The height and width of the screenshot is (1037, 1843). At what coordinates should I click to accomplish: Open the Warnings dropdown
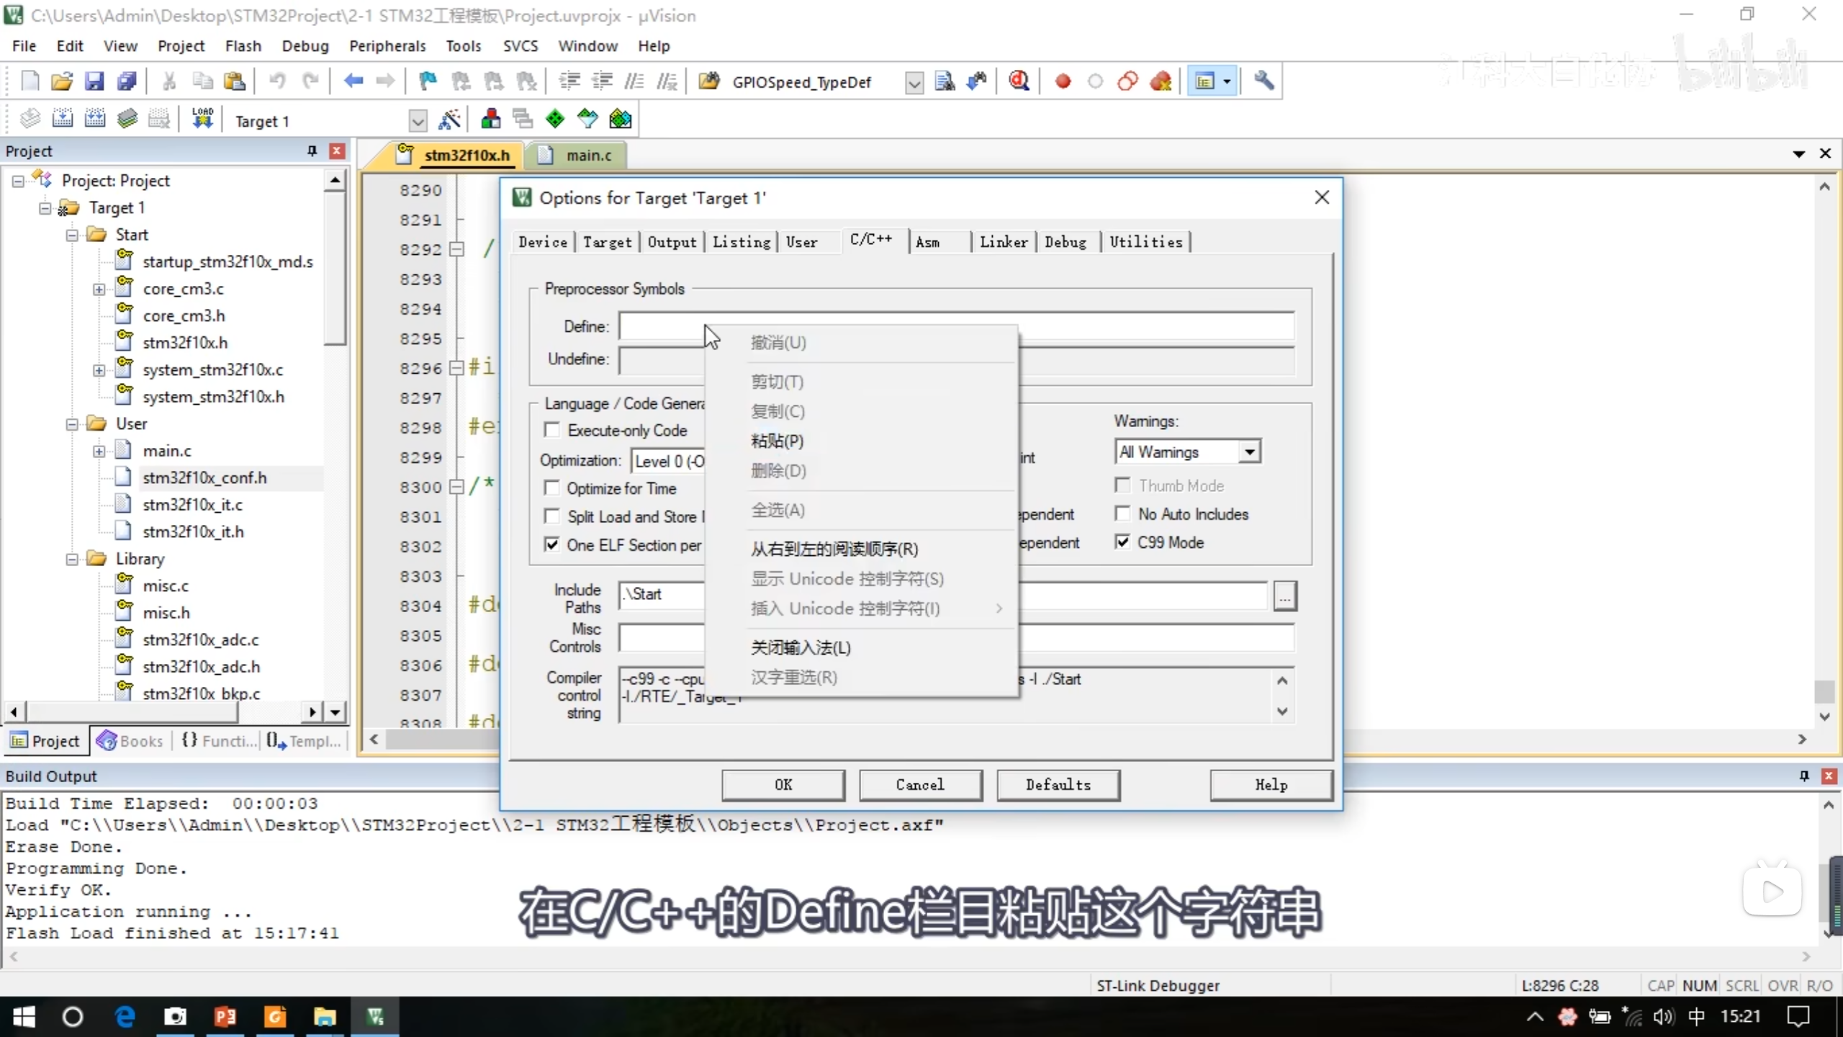click(1250, 452)
